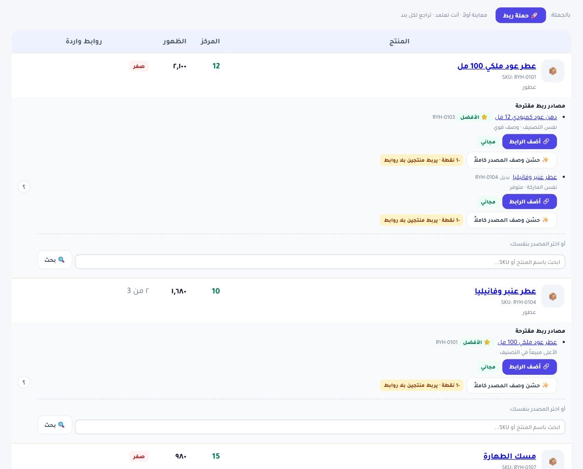The width and height of the screenshot is (583, 469).
Task: Click حسّن وصف المصدر كاملاً for دهن عود كمبودي
Action: pyautogui.click(x=511, y=160)
